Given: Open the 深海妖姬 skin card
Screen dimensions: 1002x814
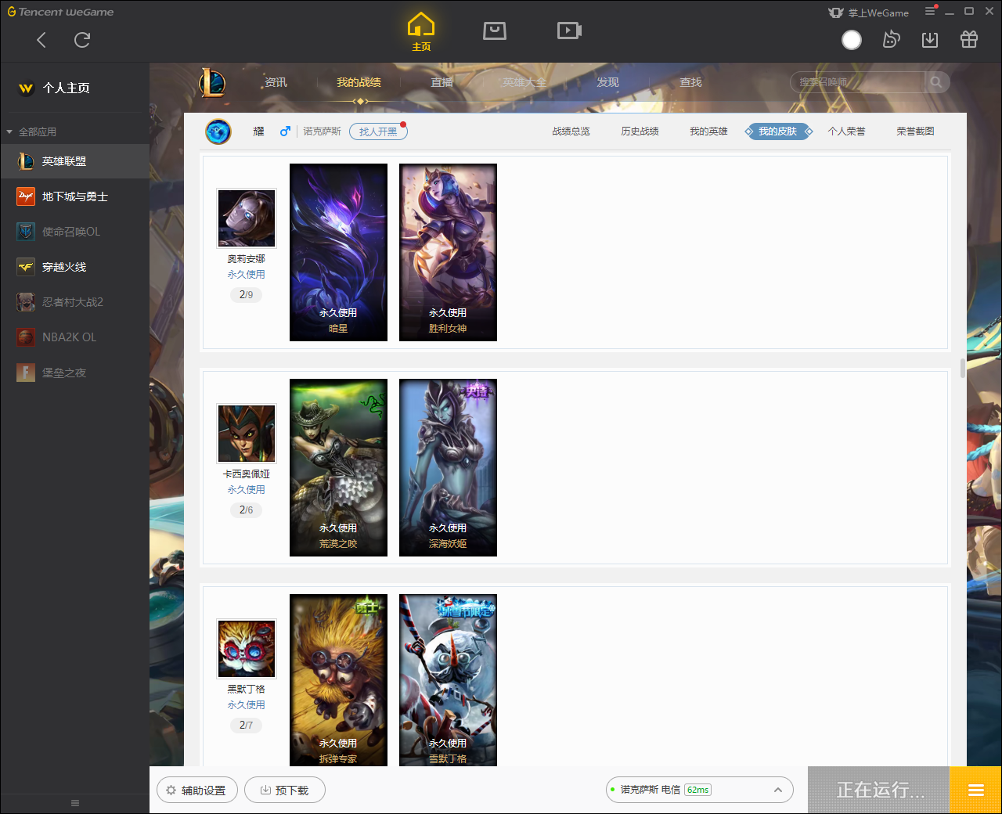Looking at the screenshot, I should tap(448, 467).
